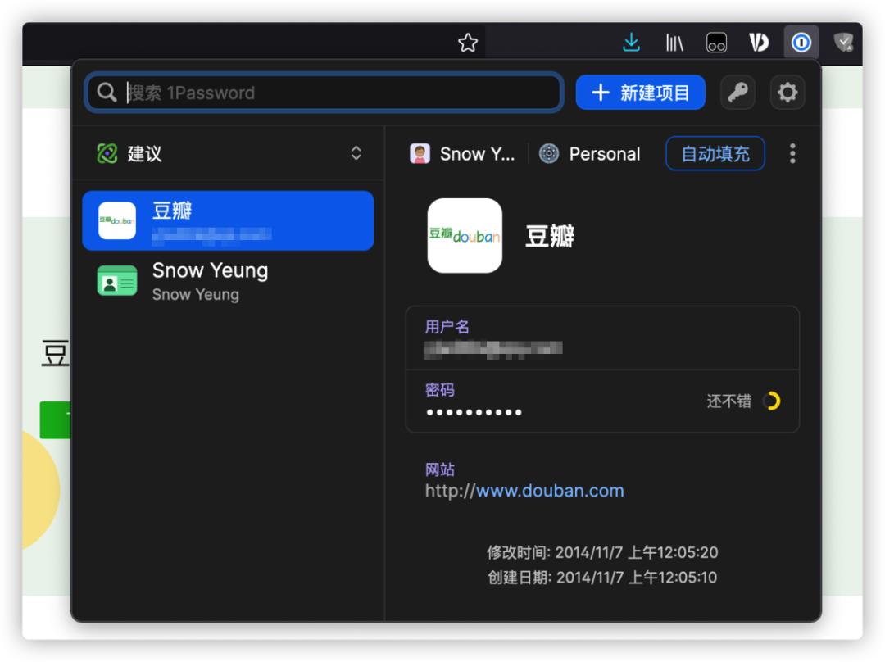Click the 创建日期 created timestamp
The image size is (885, 662).
pyautogui.click(x=602, y=578)
